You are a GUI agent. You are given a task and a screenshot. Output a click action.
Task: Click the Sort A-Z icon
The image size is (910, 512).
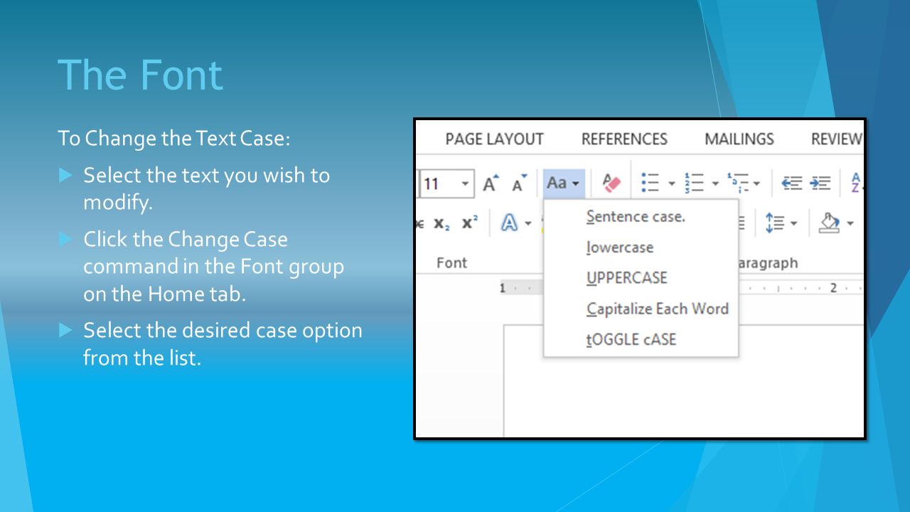click(856, 183)
